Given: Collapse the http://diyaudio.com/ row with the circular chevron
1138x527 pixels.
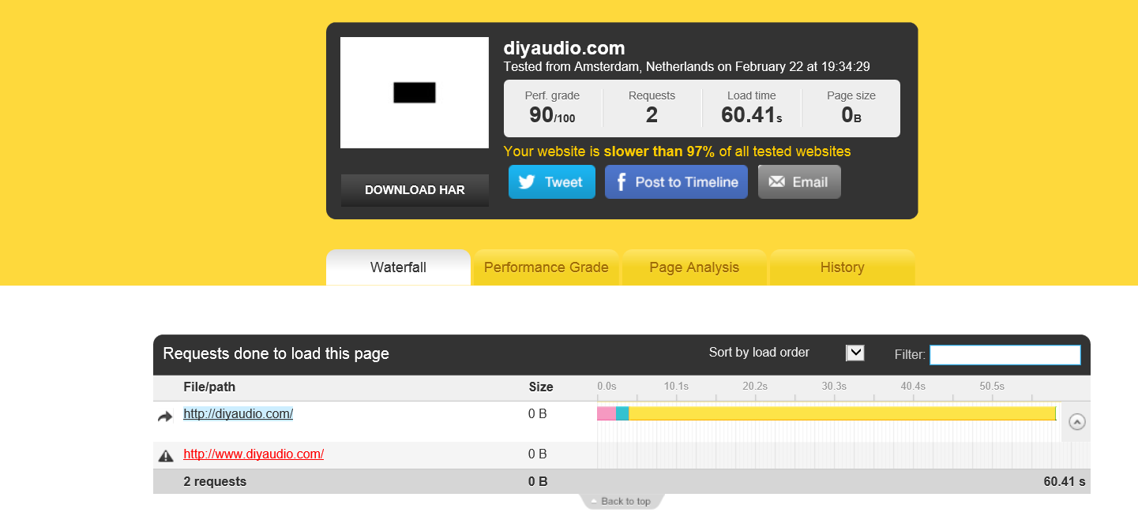Looking at the screenshot, I should click(1077, 422).
